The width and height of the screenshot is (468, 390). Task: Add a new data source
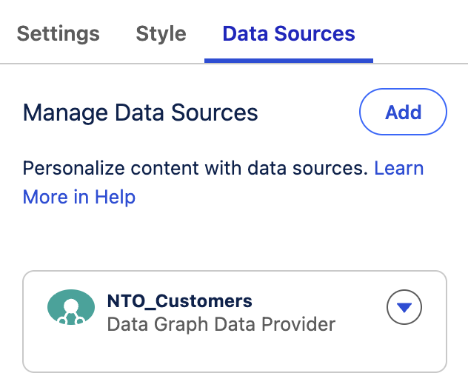pyautogui.click(x=403, y=112)
